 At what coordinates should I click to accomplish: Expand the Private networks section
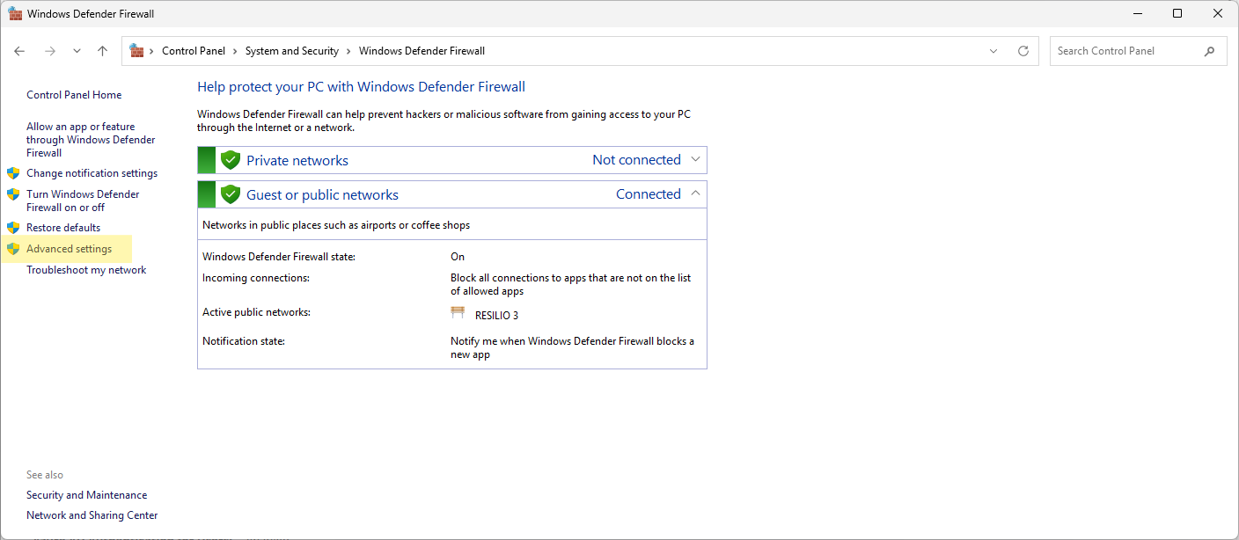695,159
